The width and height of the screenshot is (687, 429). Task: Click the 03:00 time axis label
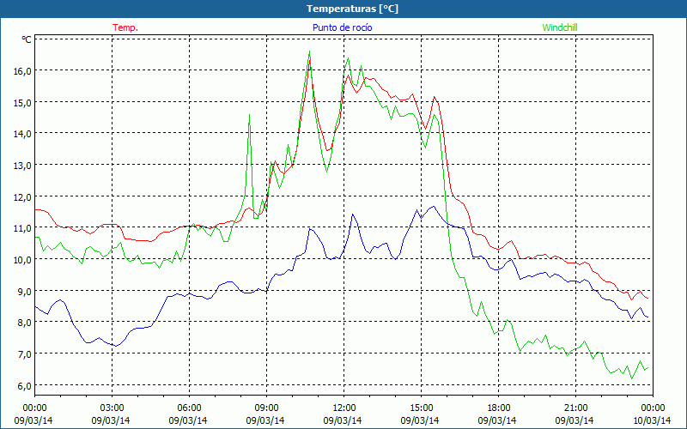click(x=112, y=408)
